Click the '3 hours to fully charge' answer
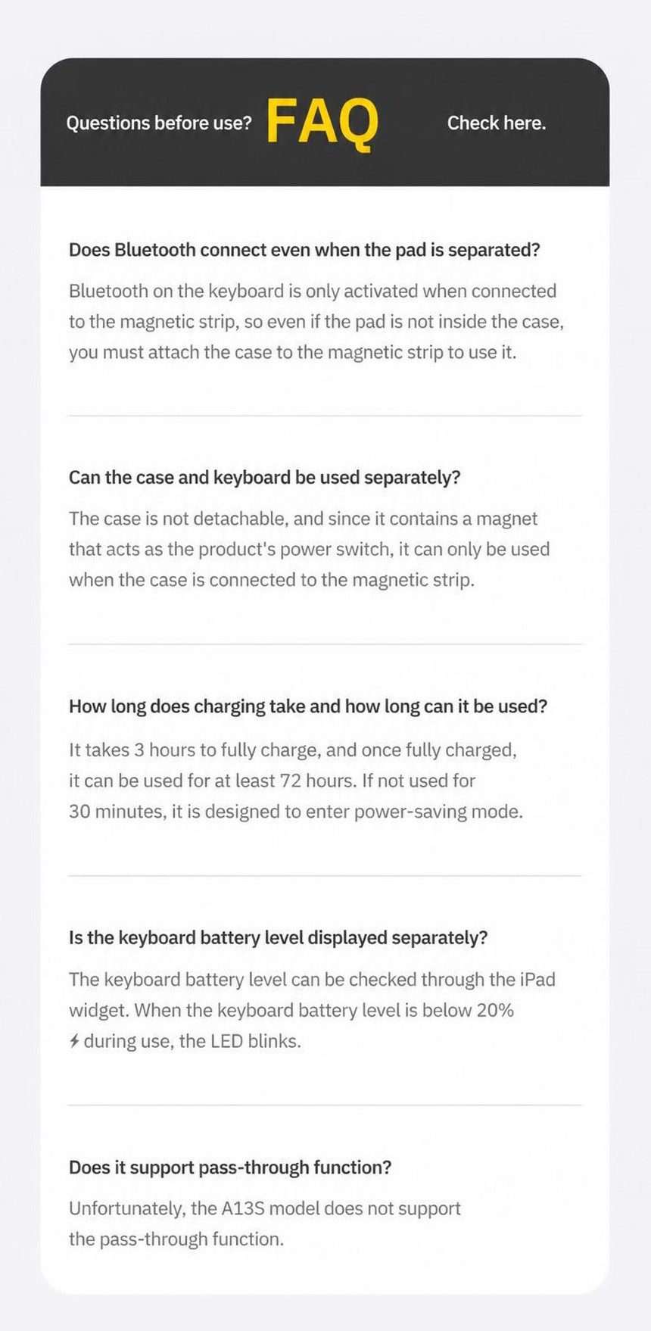The height and width of the screenshot is (1331, 651). [x=296, y=781]
